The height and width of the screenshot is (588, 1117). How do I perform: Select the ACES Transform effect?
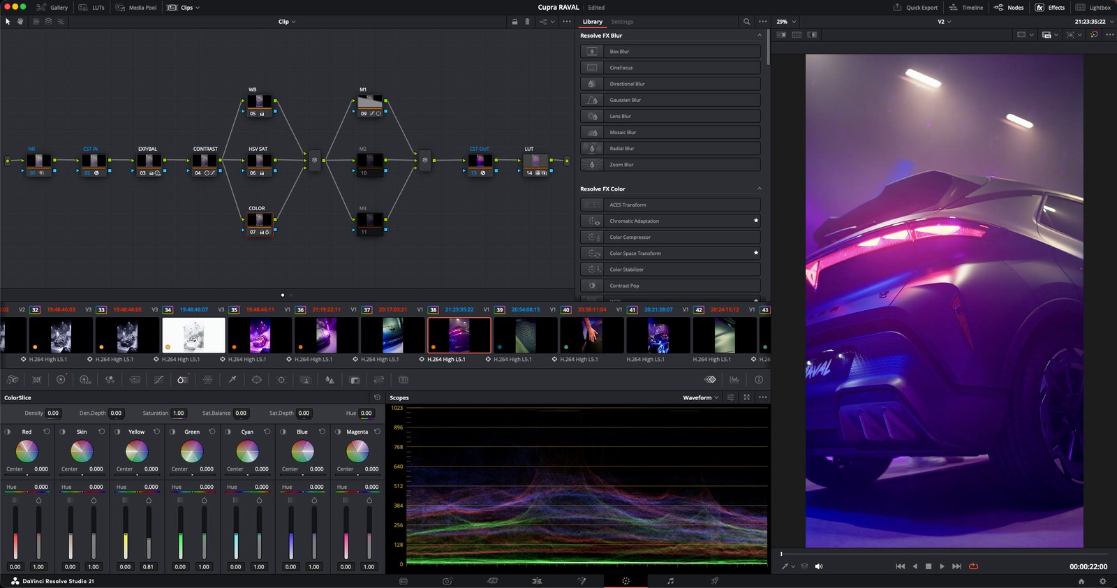click(670, 205)
